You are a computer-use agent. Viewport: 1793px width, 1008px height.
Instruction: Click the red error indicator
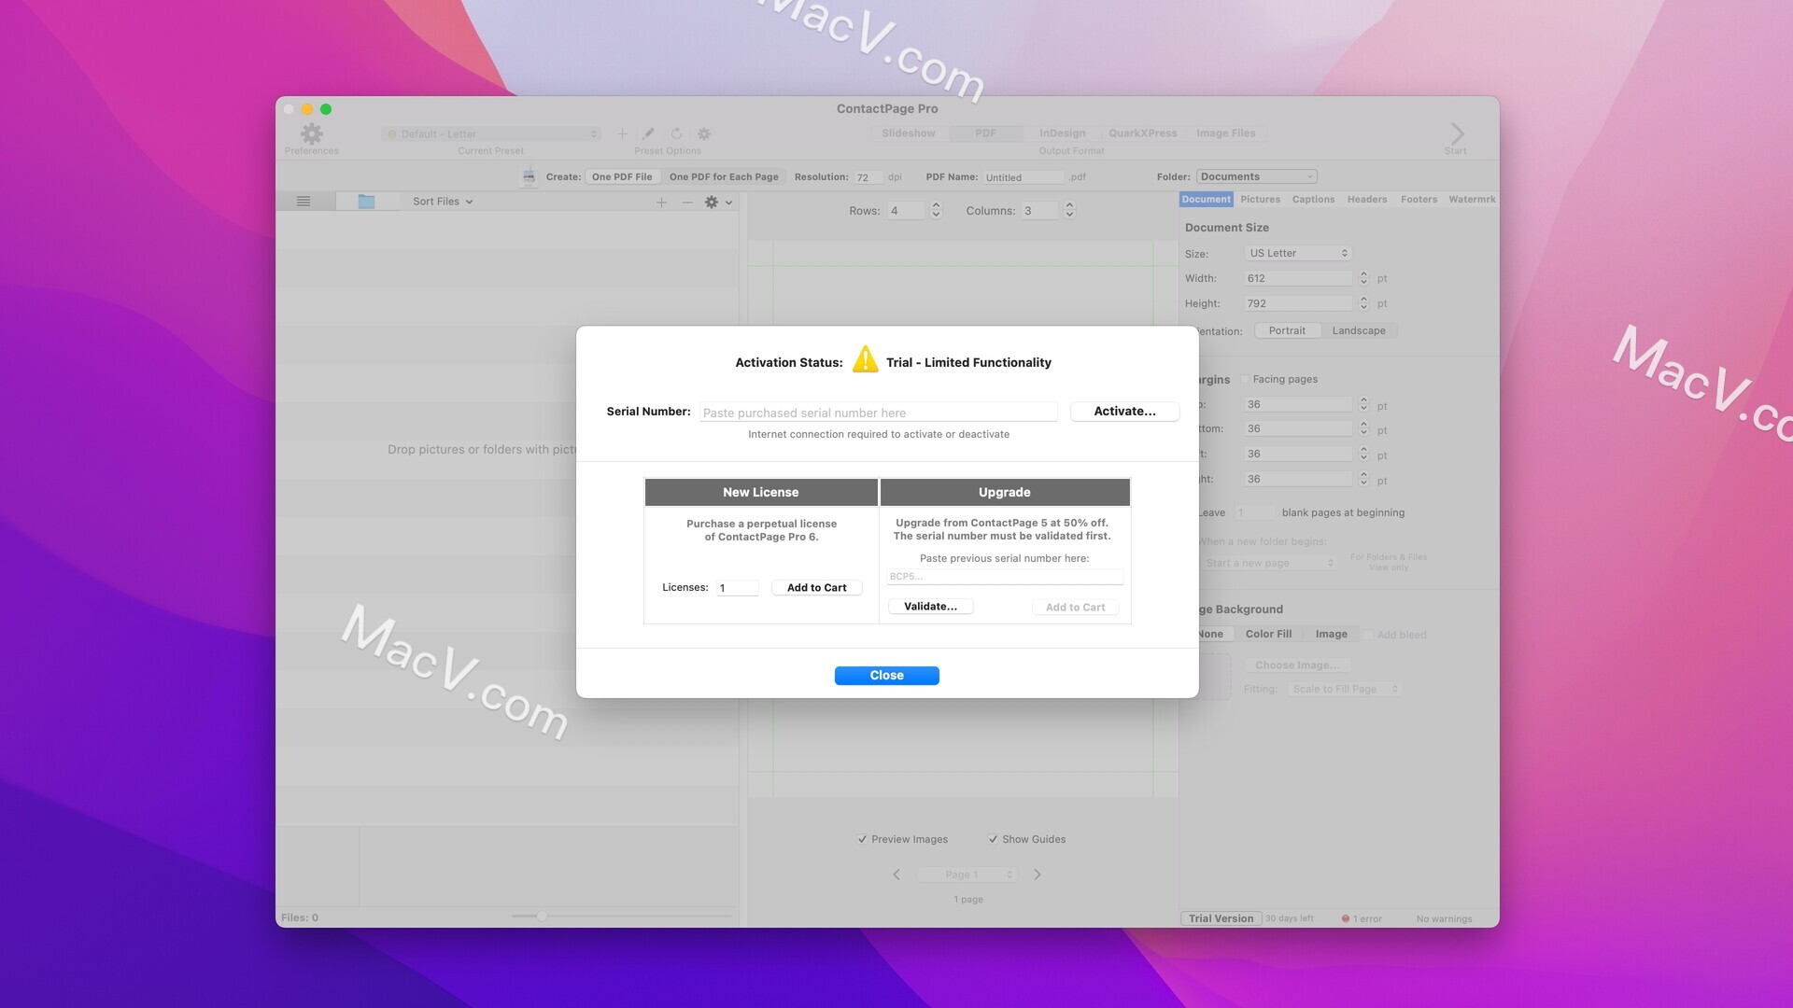coord(1346,918)
